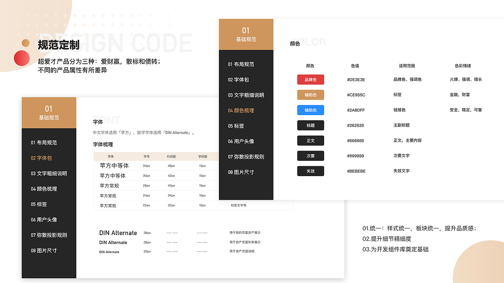Screen dimensions: 504x283
Task: Pick the blue 辅助色 swatch
Action: (x=310, y=110)
